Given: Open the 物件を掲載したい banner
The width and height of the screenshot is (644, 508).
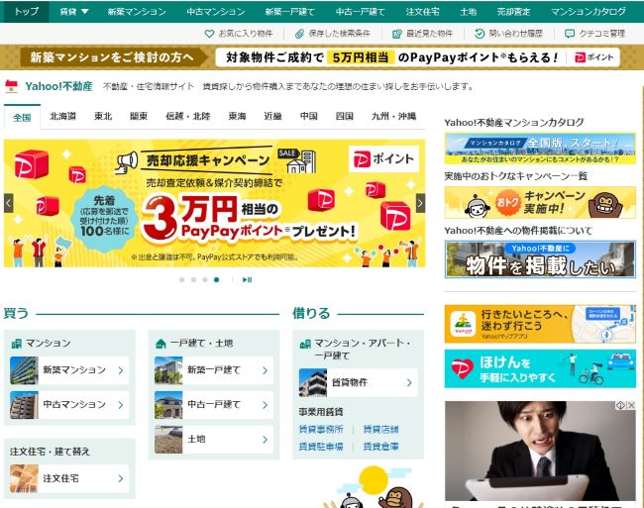Looking at the screenshot, I should coord(540,259).
